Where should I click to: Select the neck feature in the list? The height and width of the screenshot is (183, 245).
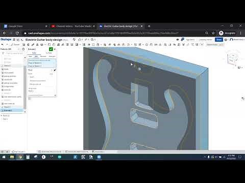[6, 69]
